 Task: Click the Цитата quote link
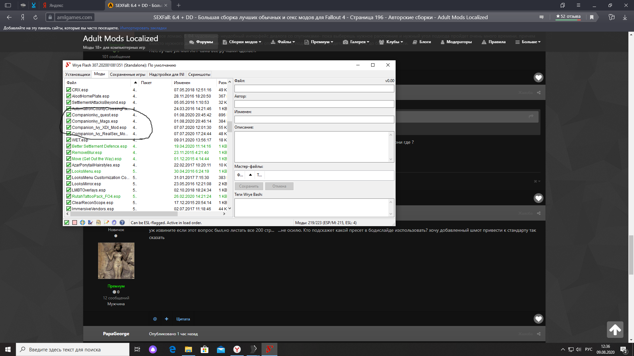pyautogui.click(x=183, y=319)
